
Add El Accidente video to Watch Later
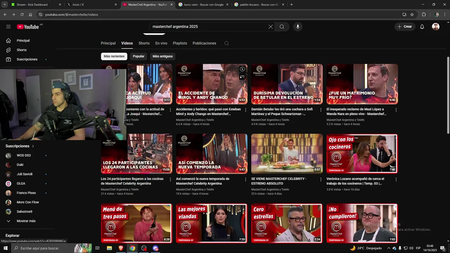point(242,69)
